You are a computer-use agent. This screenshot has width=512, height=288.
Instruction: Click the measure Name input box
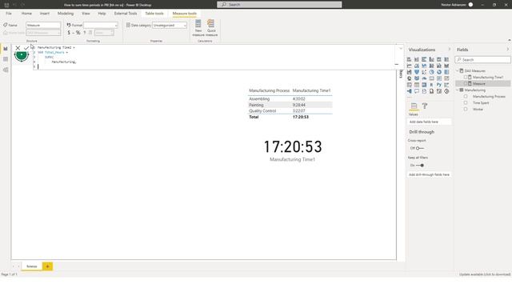click(x=43, y=25)
